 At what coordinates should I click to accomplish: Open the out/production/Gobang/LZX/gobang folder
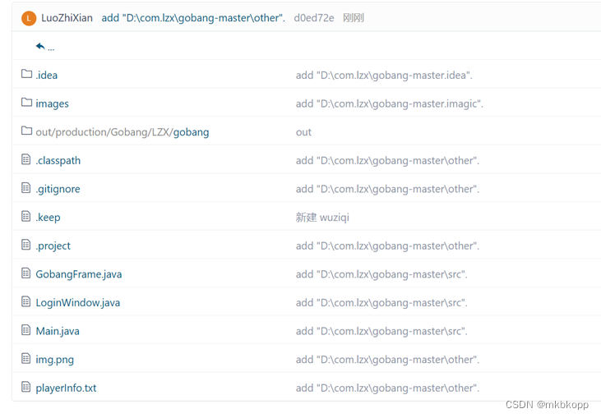pyautogui.click(x=123, y=132)
